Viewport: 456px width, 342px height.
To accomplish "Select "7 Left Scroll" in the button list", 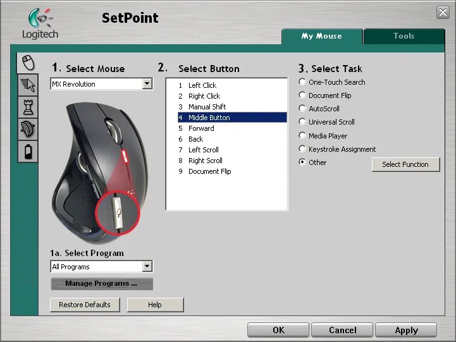I will [x=232, y=150].
